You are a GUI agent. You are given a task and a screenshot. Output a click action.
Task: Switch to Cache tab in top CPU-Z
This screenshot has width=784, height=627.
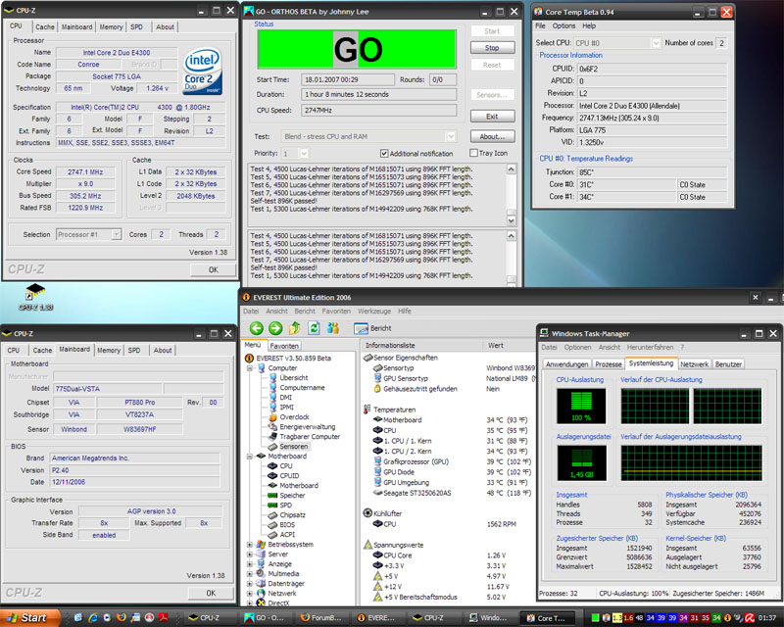45,27
